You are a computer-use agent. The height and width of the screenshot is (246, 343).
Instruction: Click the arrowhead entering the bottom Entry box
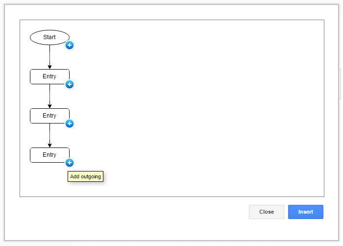49,145
